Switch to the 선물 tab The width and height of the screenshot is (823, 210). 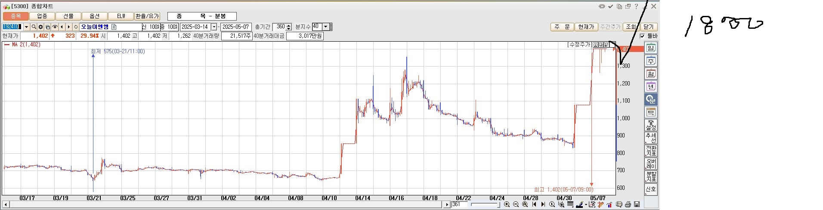(x=68, y=16)
